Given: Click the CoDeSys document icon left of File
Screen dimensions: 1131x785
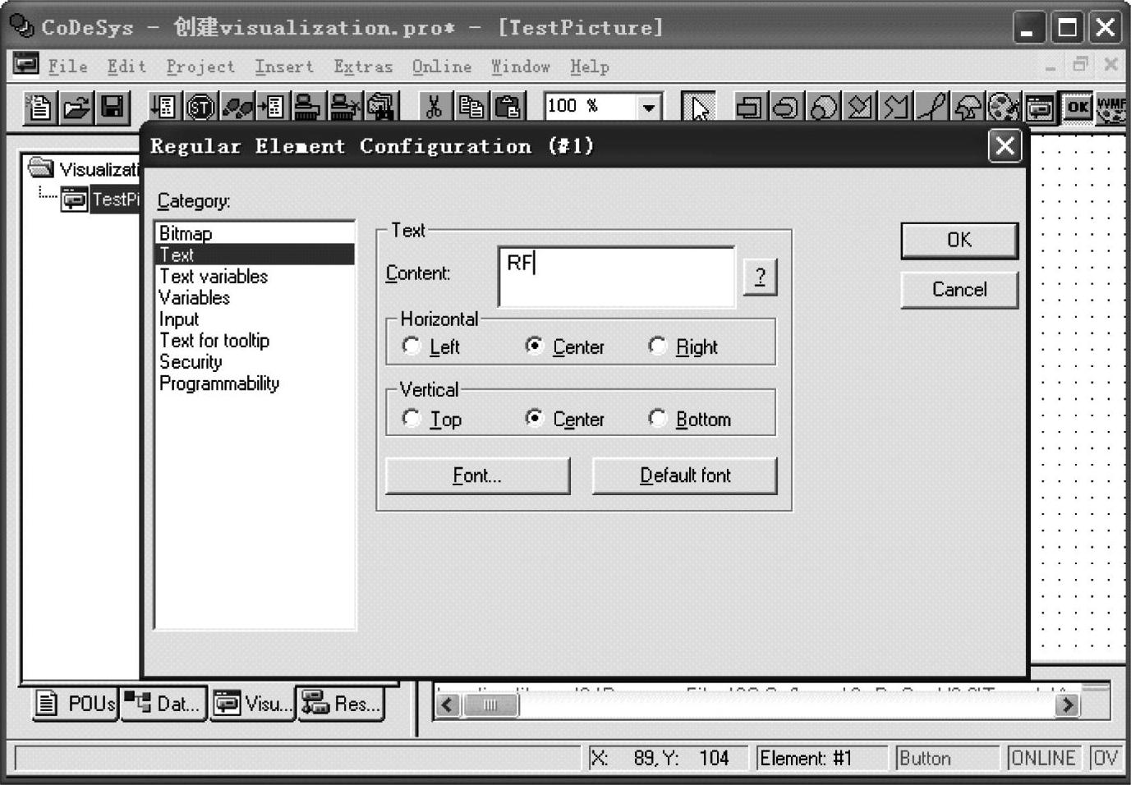Looking at the screenshot, I should coord(26,63).
